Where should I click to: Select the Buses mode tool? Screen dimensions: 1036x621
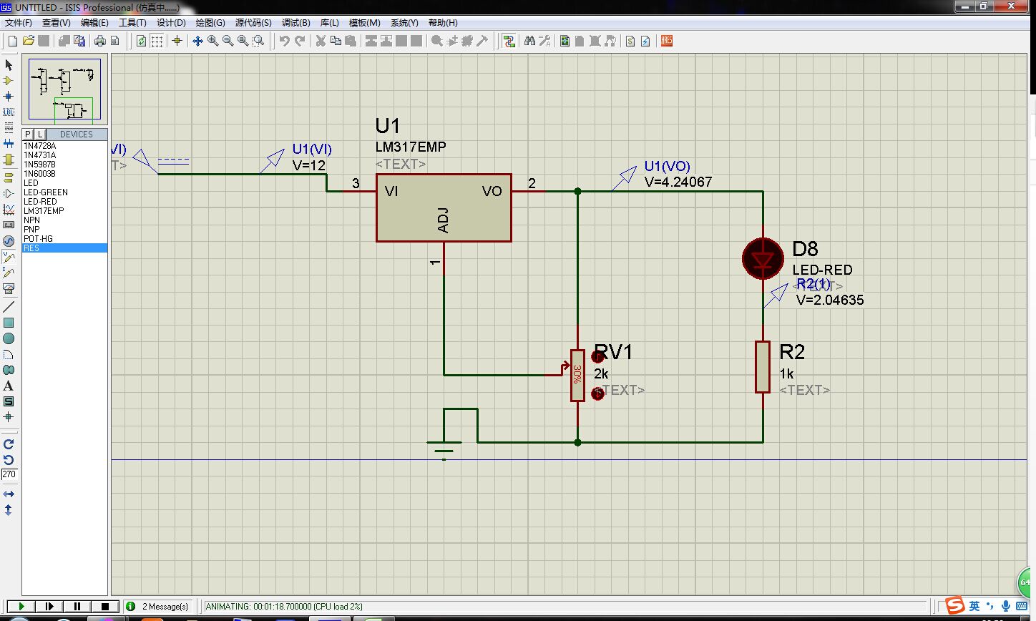pyautogui.click(x=9, y=143)
